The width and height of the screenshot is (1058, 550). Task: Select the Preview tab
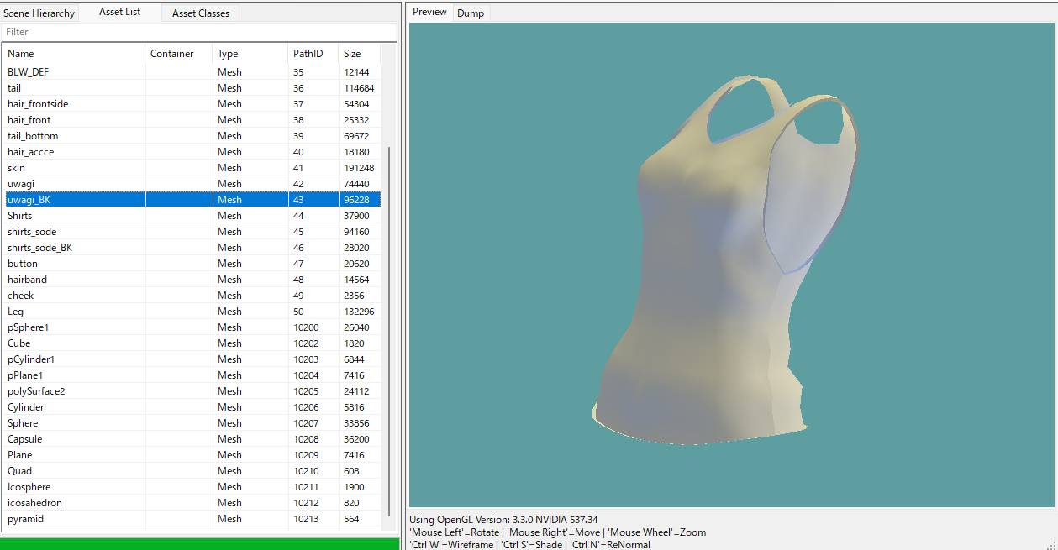tap(429, 13)
